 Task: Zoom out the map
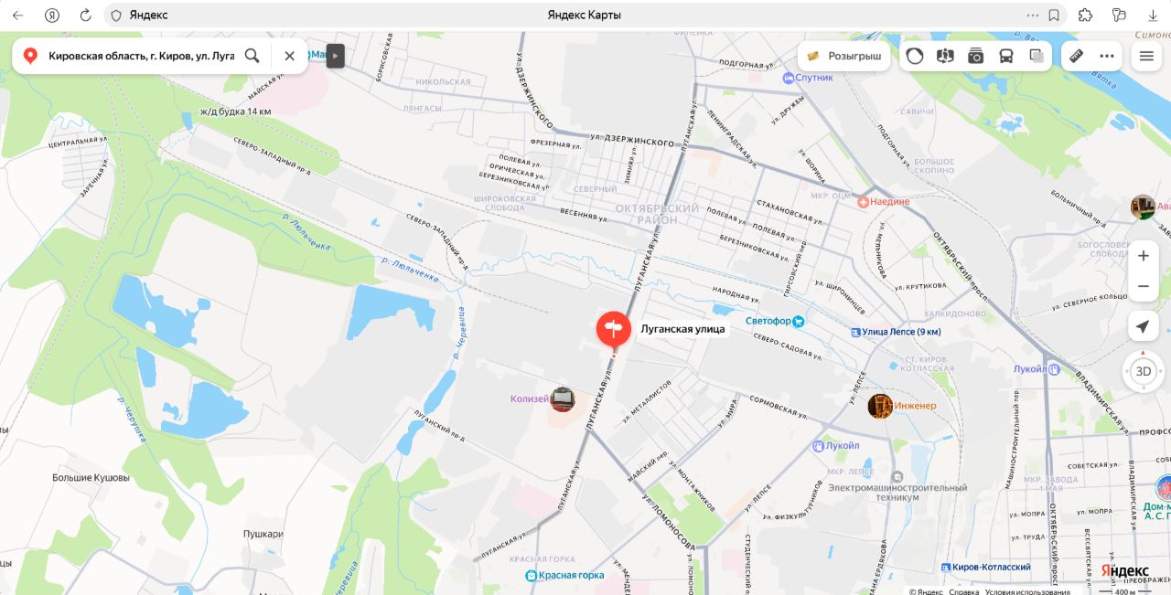[x=1143, y=286]
